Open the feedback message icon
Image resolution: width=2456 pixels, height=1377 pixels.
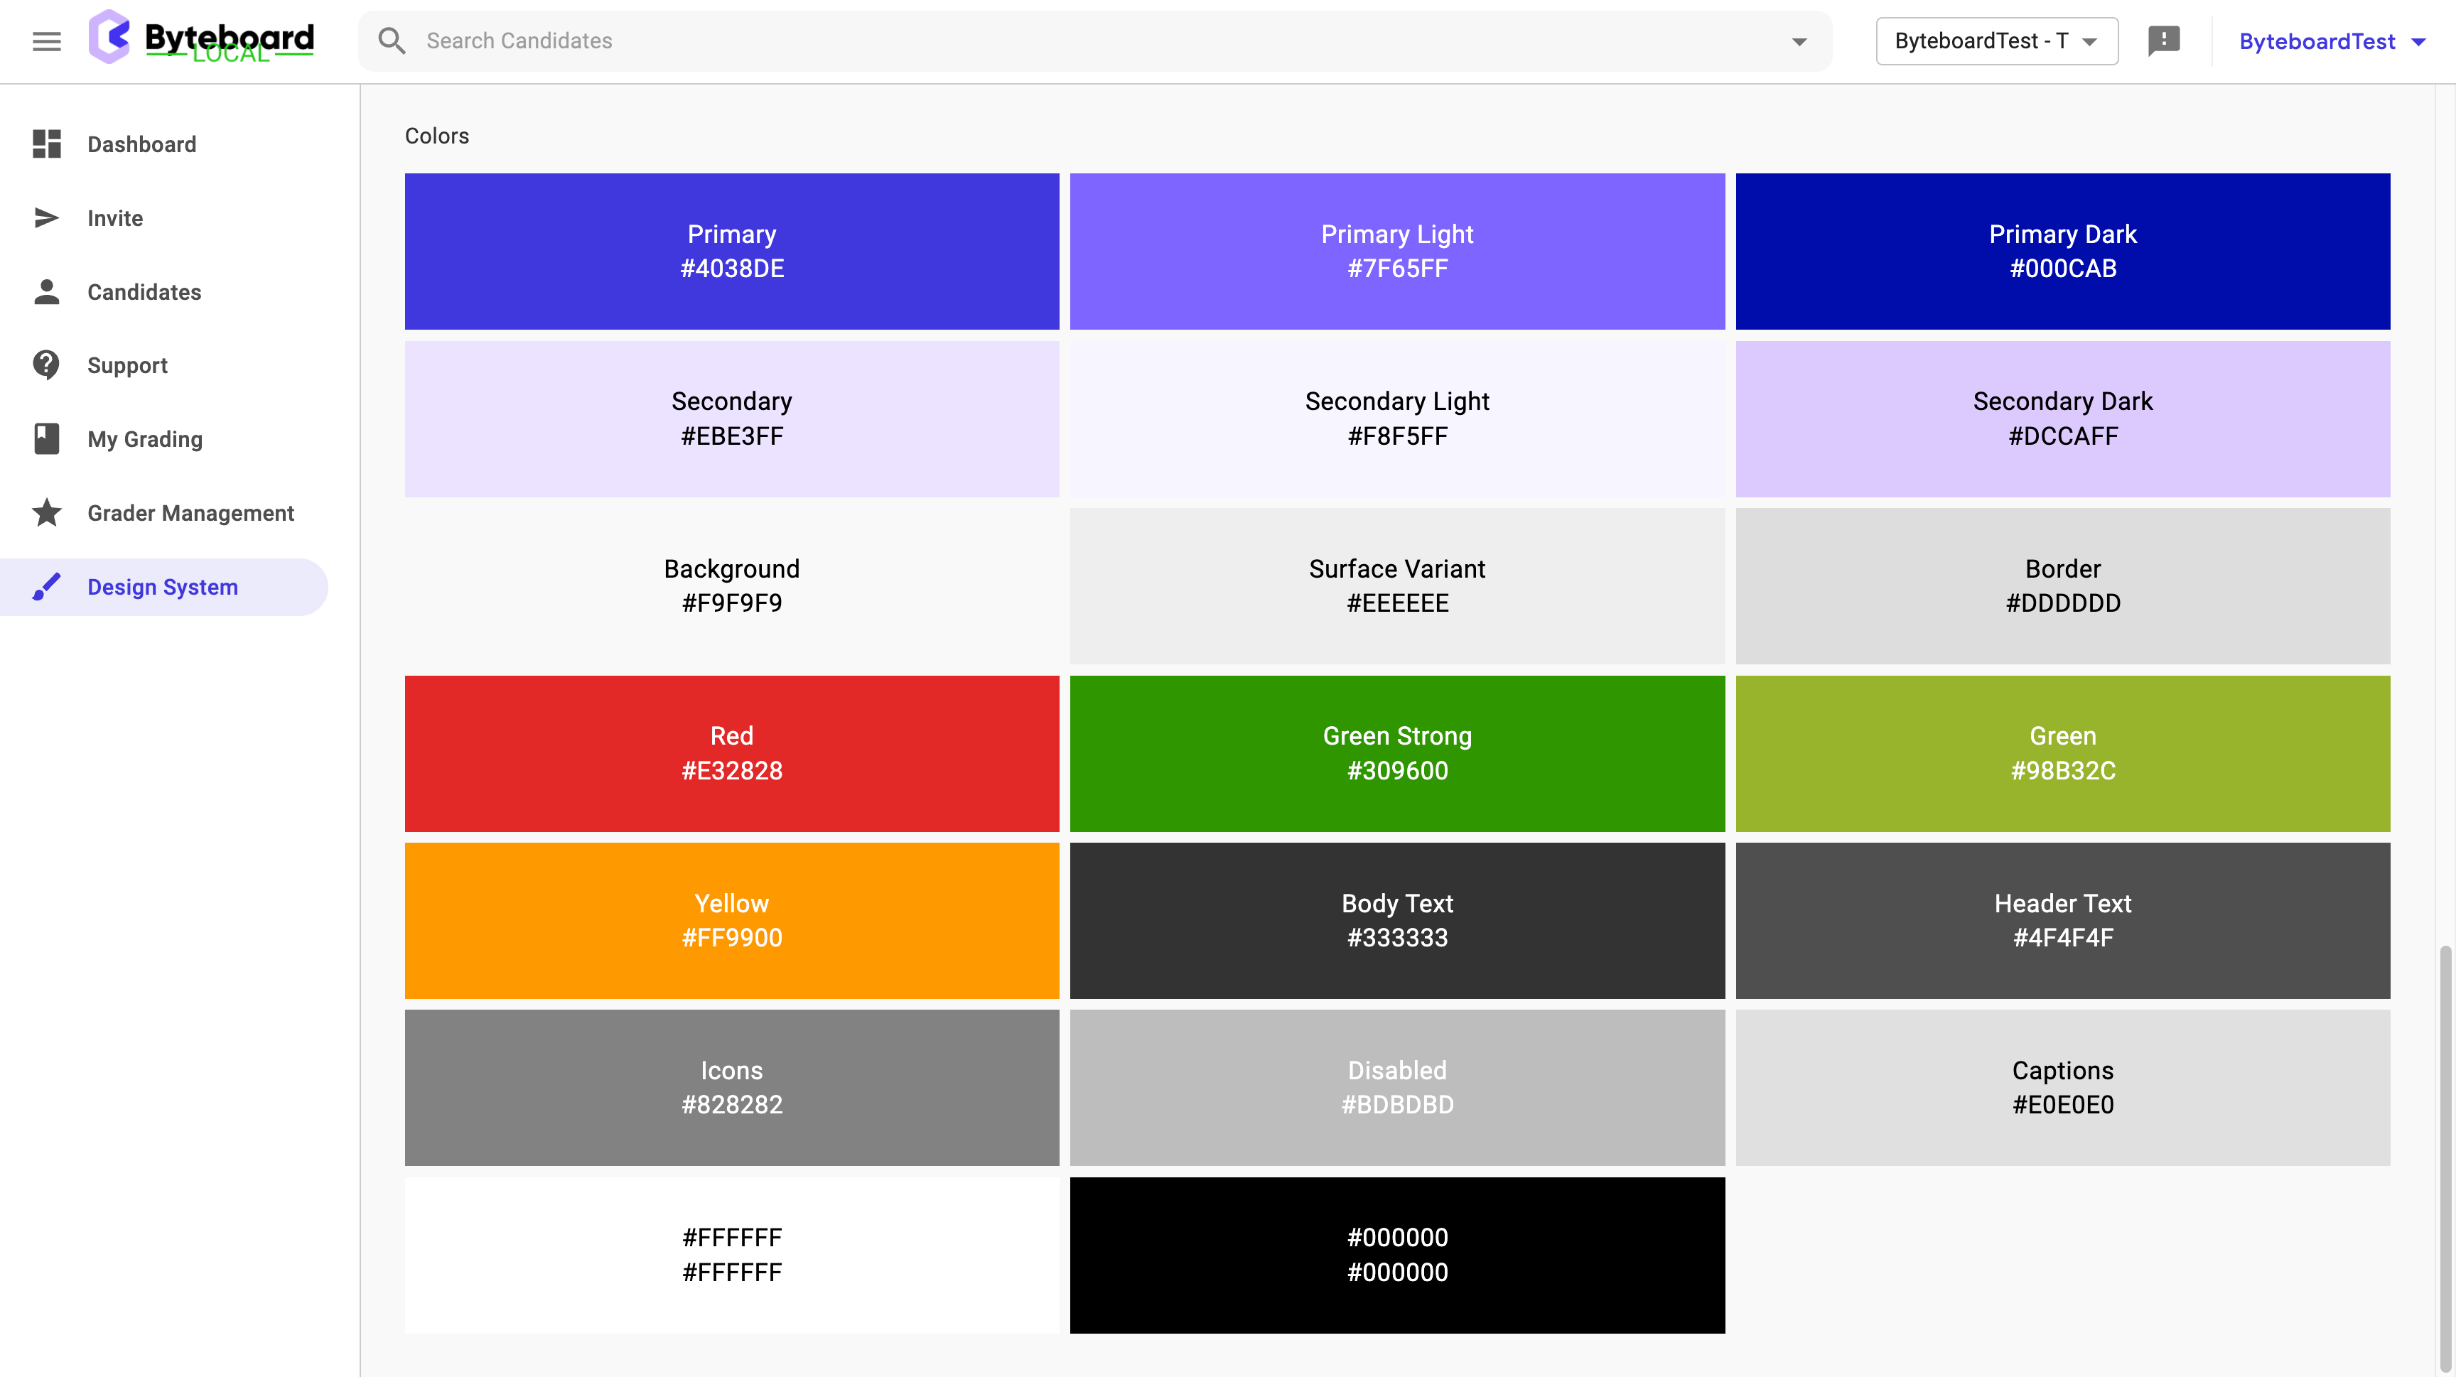coord(2163,41)
